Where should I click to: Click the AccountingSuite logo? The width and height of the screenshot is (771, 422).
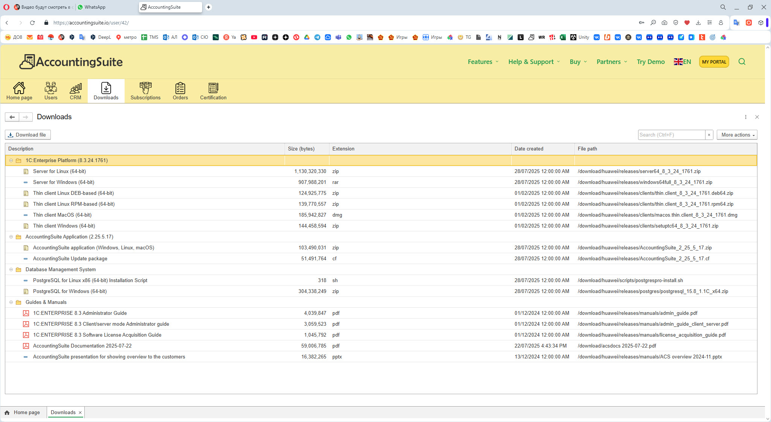tap(71, 62)
